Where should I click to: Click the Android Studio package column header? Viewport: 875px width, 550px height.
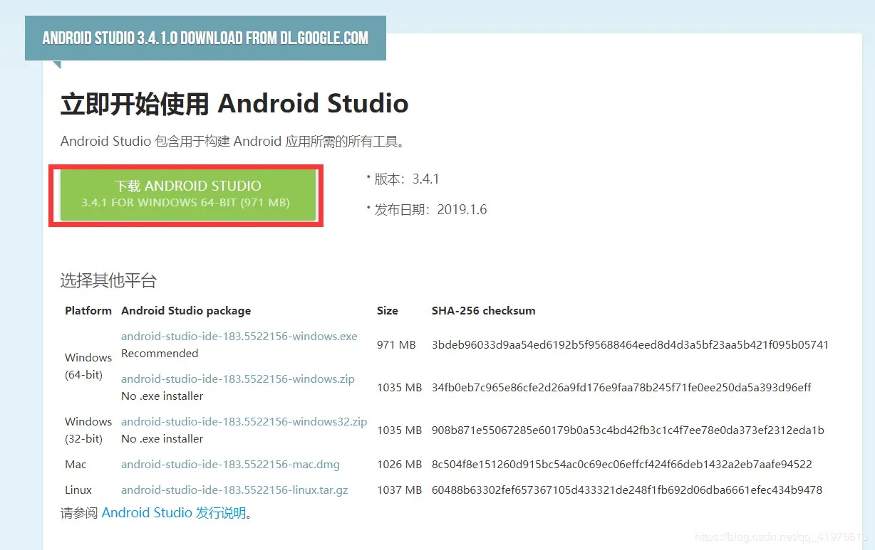click(x=186, y=310)
